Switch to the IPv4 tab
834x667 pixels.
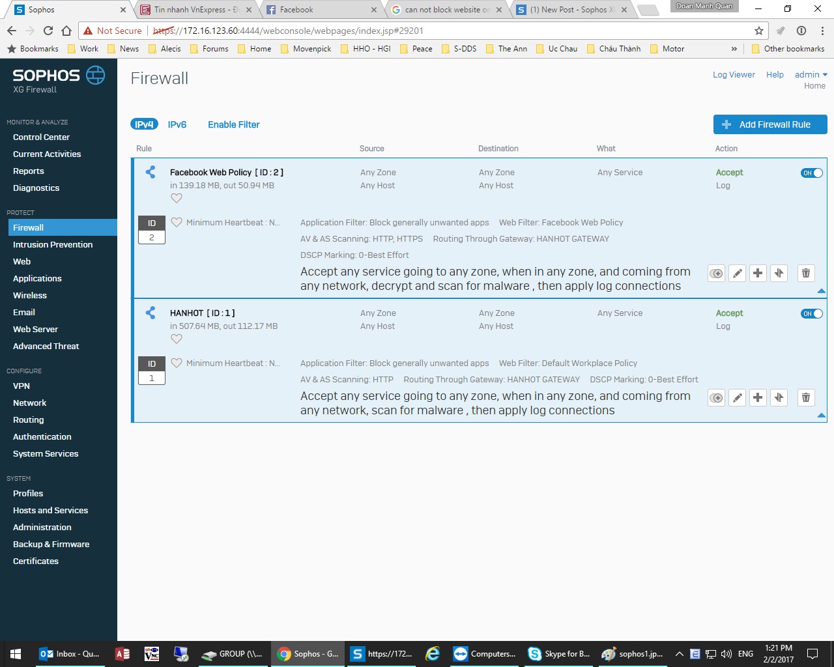pyautogui.click(x=144, y=124)
